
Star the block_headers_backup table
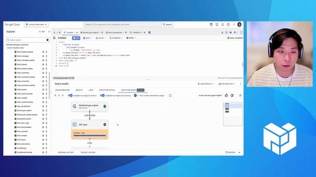point(43,52)
